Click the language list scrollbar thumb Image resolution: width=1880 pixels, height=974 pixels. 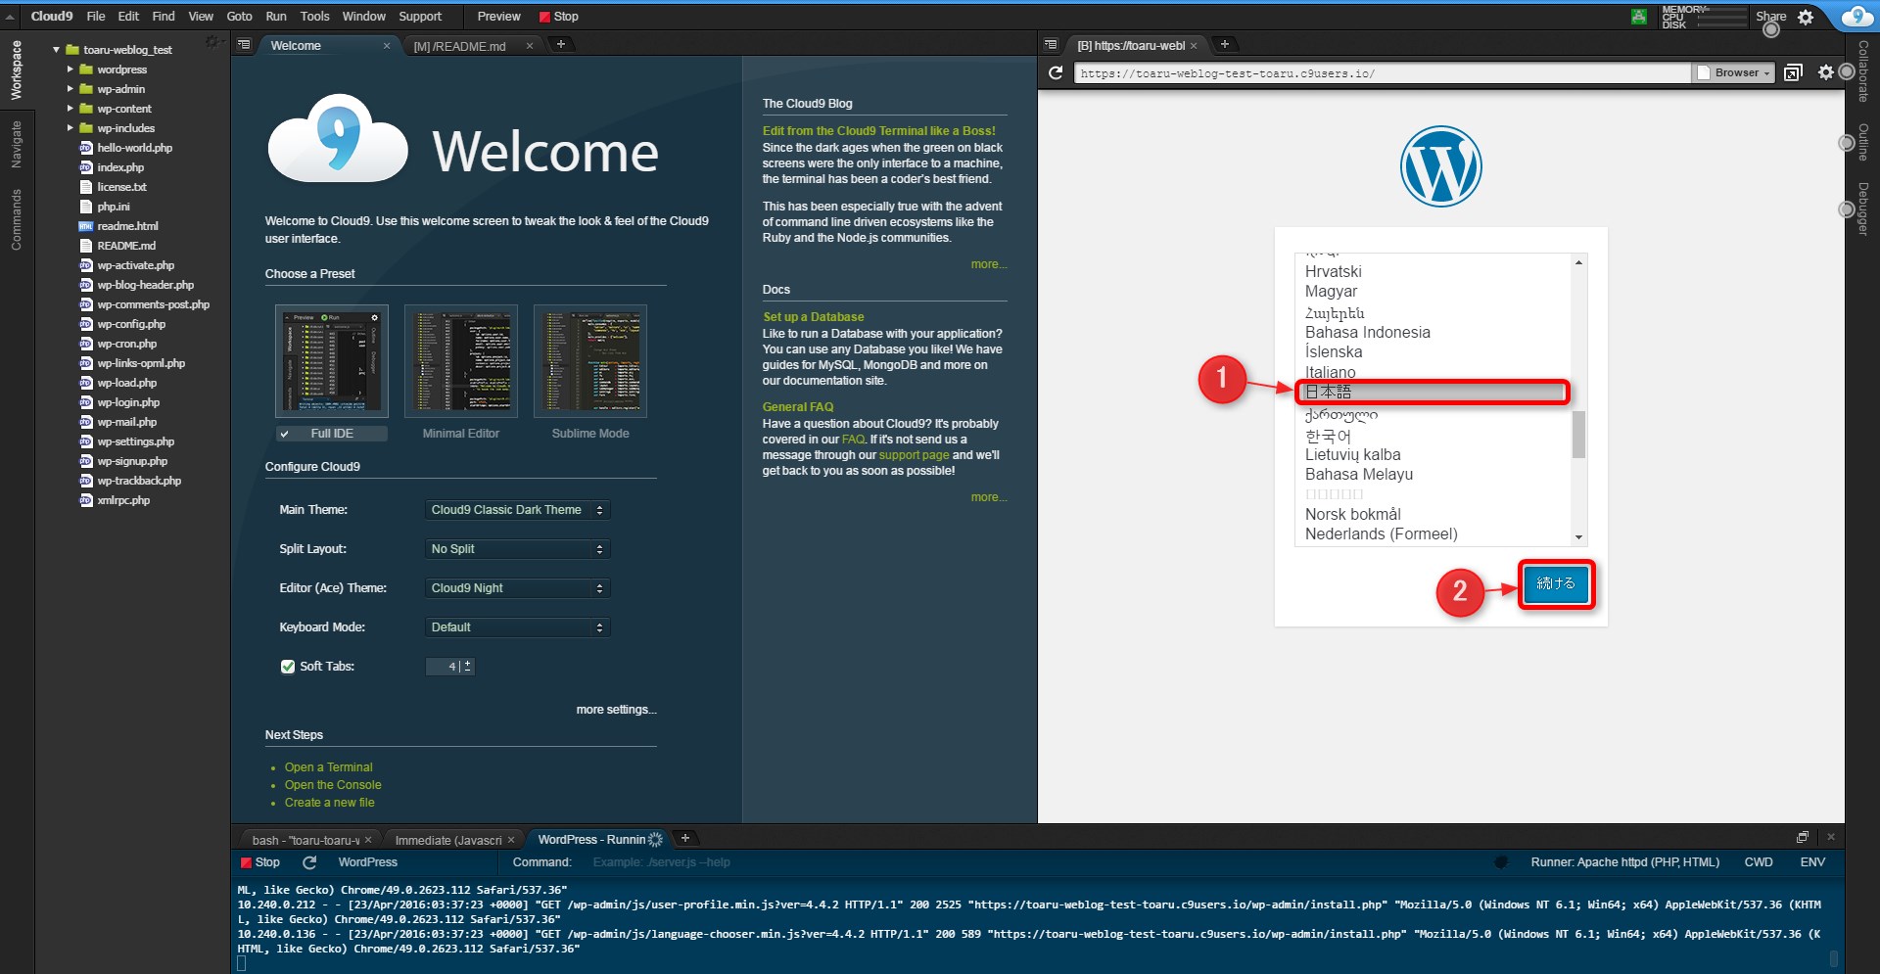coord(1578,434)
